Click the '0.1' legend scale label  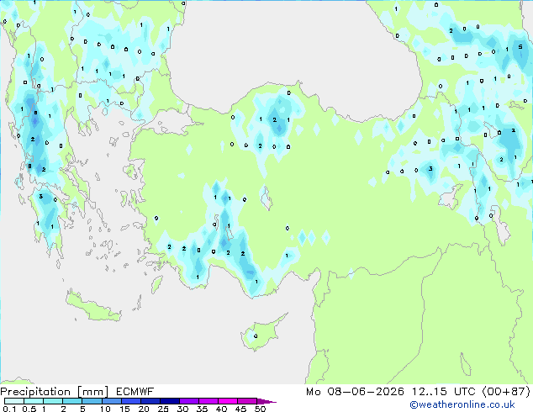9,409
